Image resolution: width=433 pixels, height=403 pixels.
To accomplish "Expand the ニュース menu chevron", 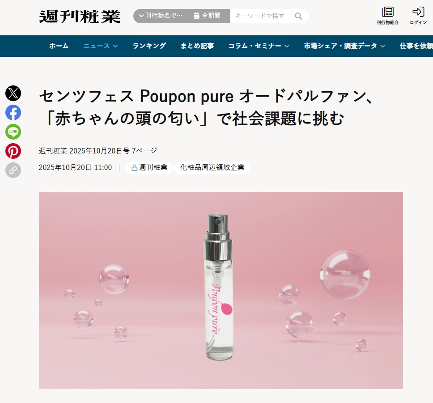I will pos(115,46).
